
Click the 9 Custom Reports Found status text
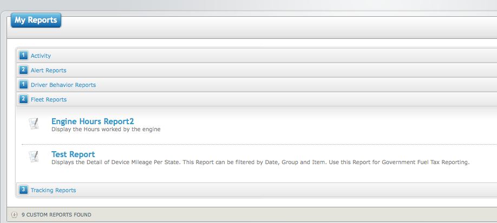point(56,215)
